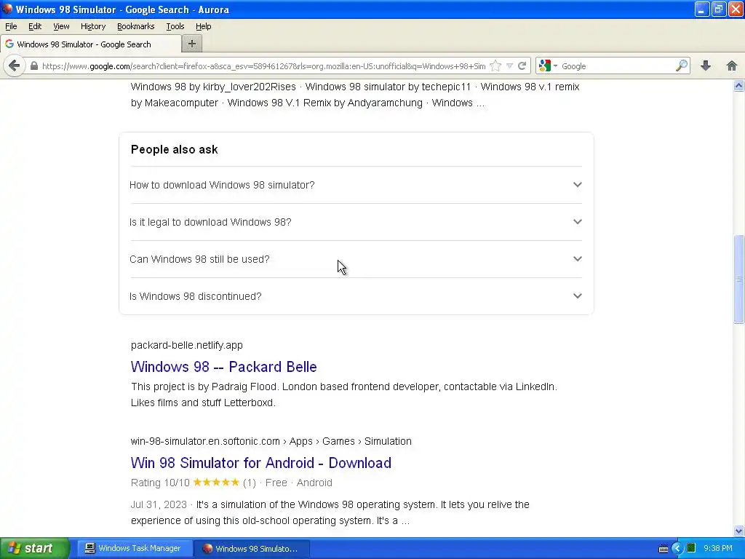Screen dimensions: 745x559
Task: Go to Home via the house icon
Action: click(732, 66)
